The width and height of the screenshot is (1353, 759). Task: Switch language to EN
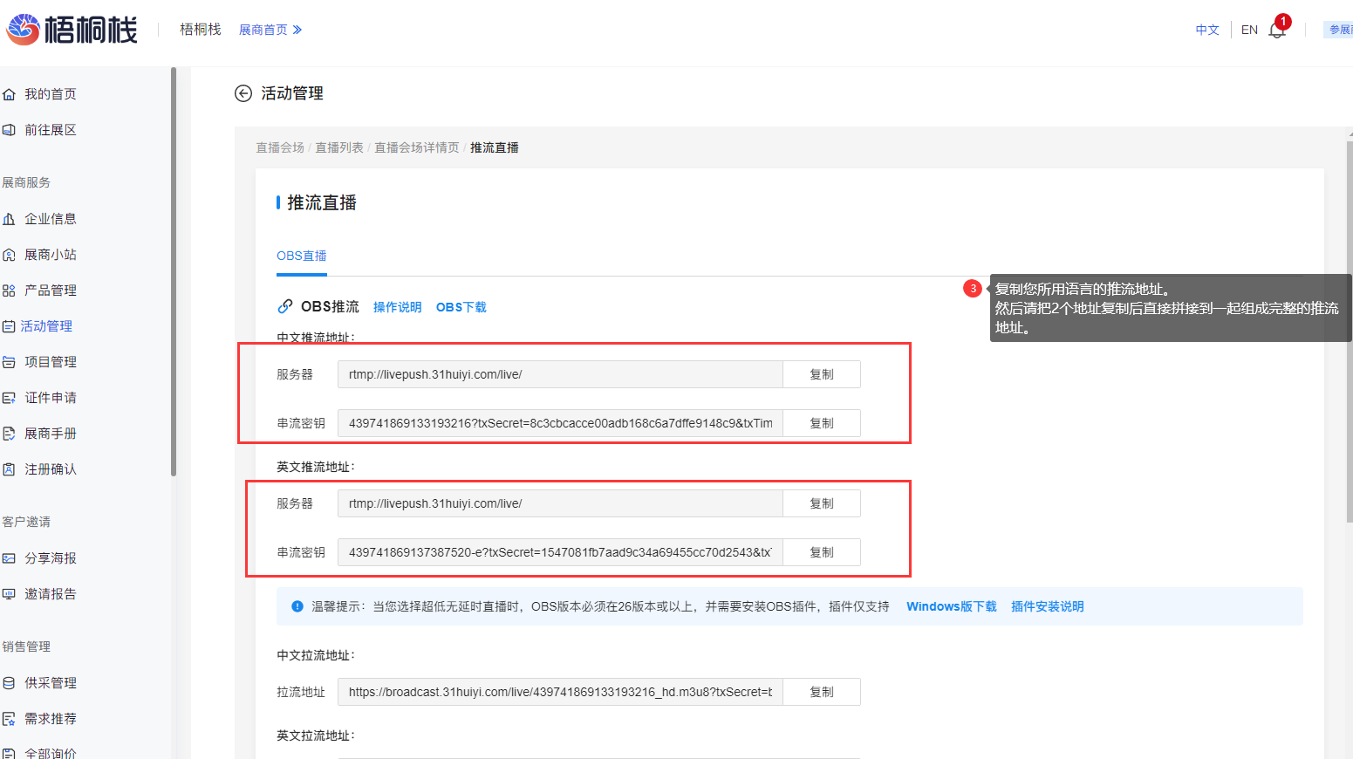[1249, 30]
